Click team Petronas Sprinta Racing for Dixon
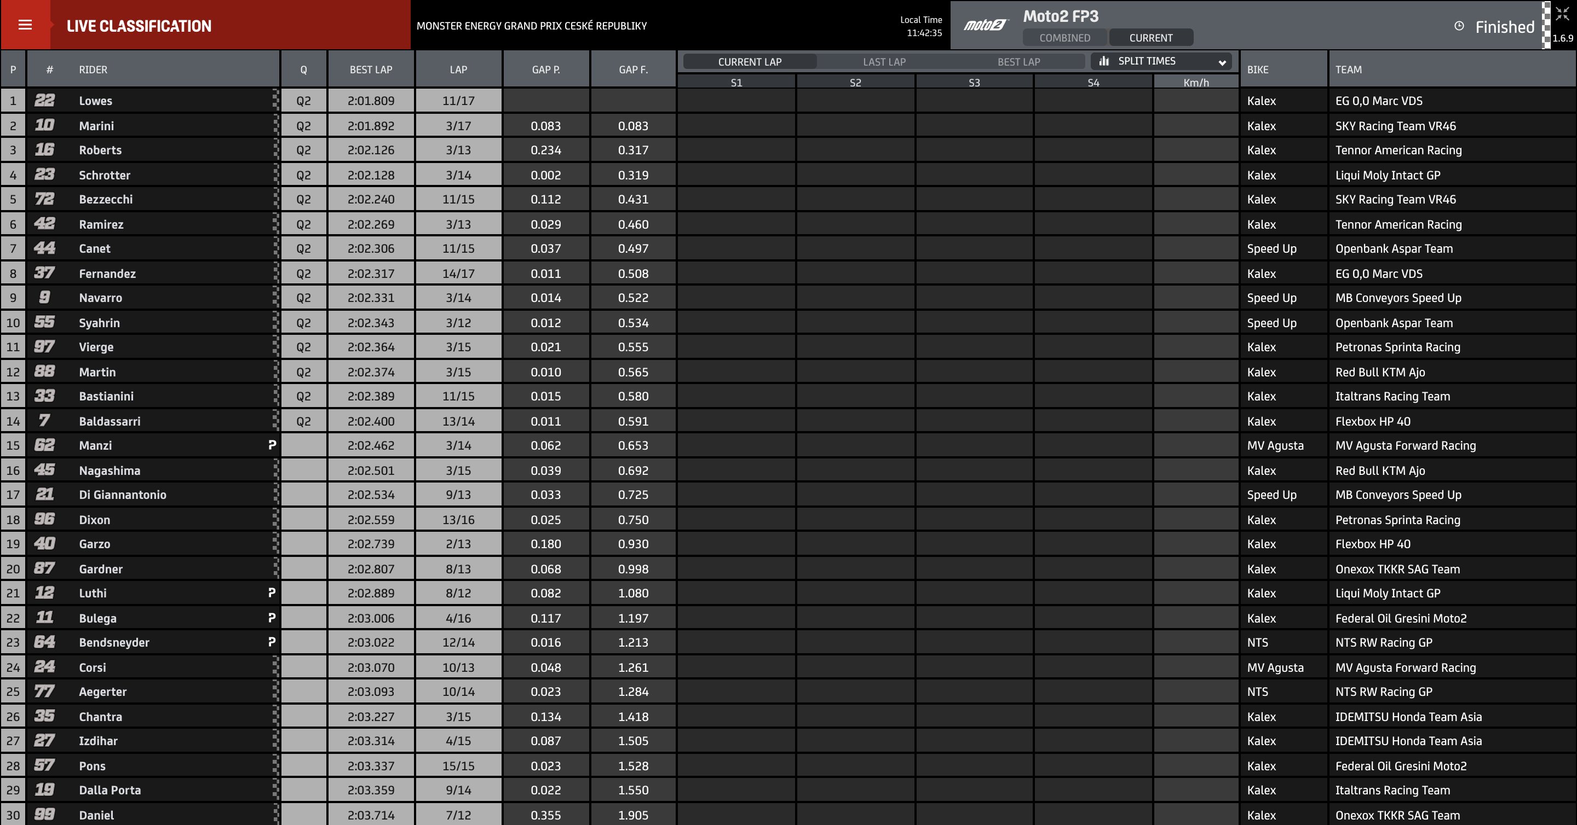This screenshot has height=825, width=1577. (1397, 520)
